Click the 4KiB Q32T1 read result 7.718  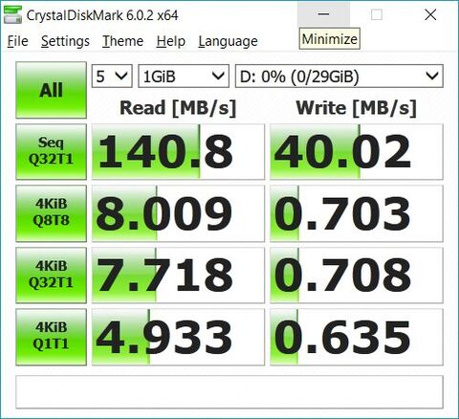coord(178,276)
